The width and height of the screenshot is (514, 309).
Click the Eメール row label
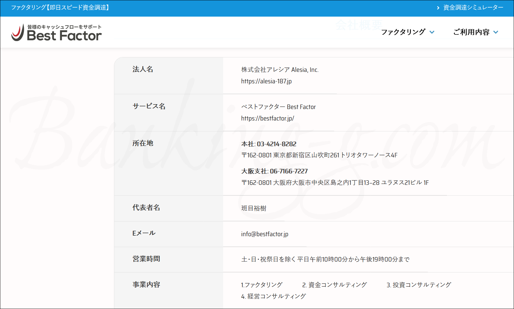coord(144,233)
